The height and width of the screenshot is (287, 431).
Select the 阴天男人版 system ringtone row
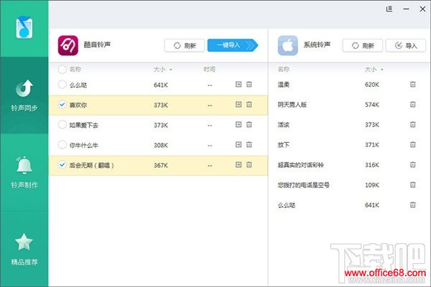tap(348, 104)
